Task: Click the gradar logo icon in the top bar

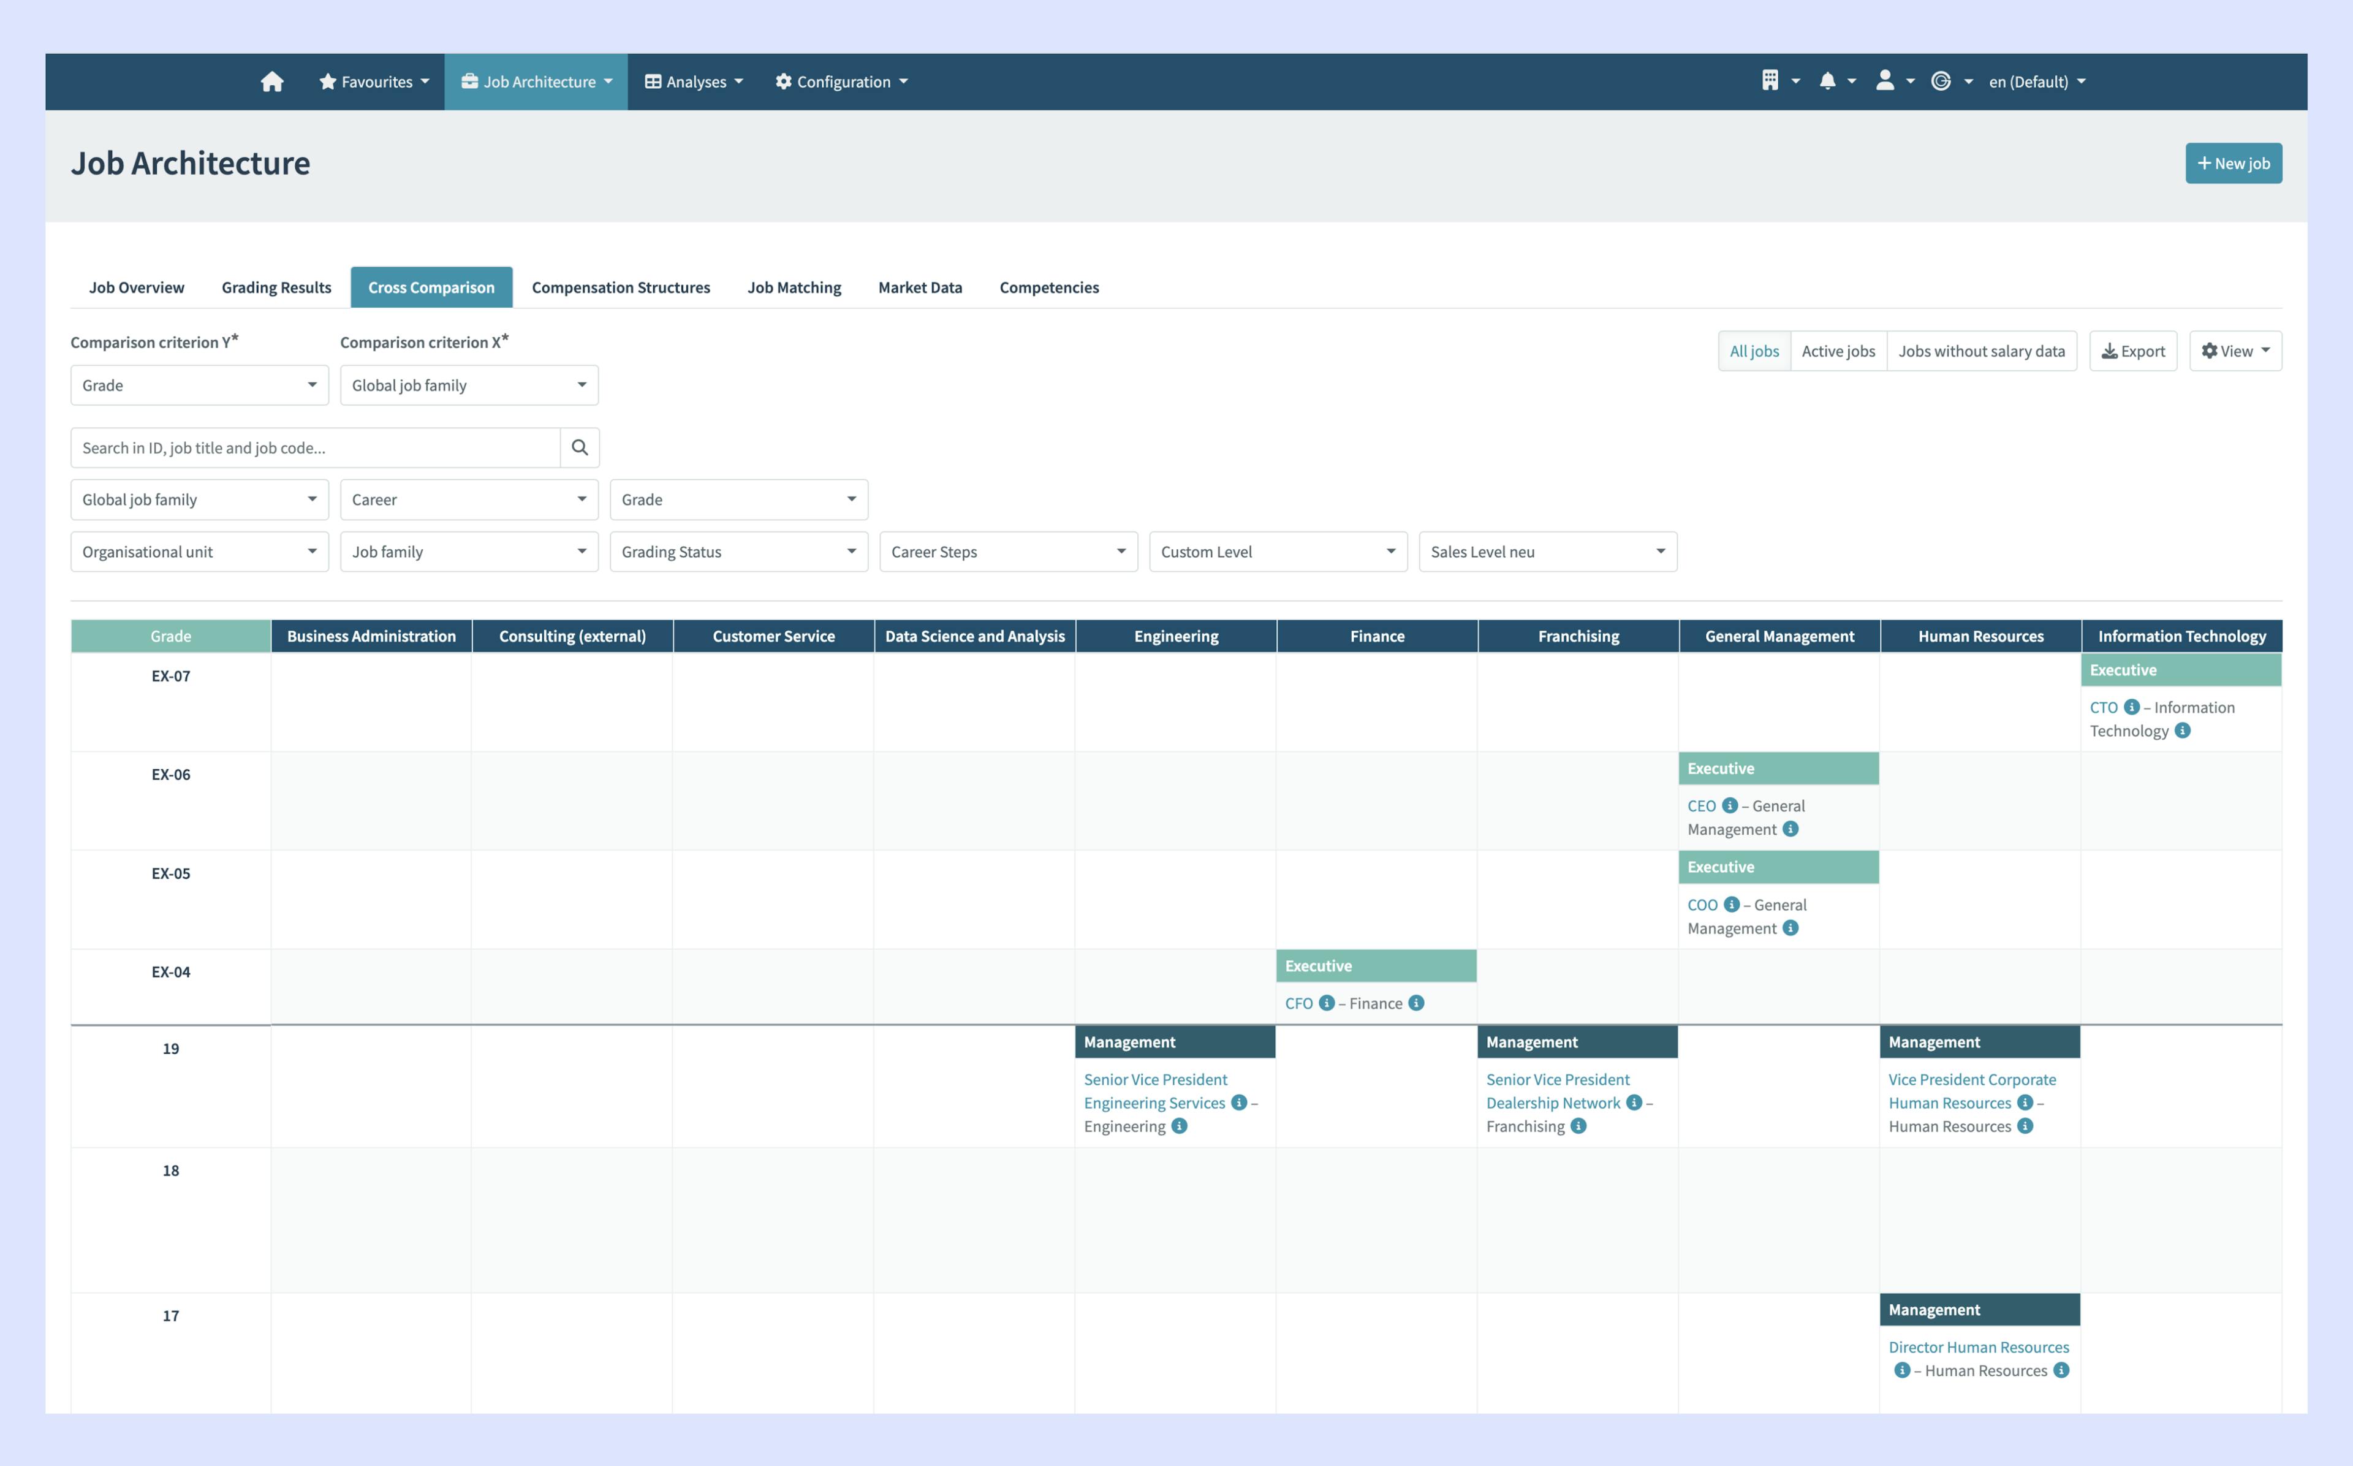Action: click(x=1941, y=82)
